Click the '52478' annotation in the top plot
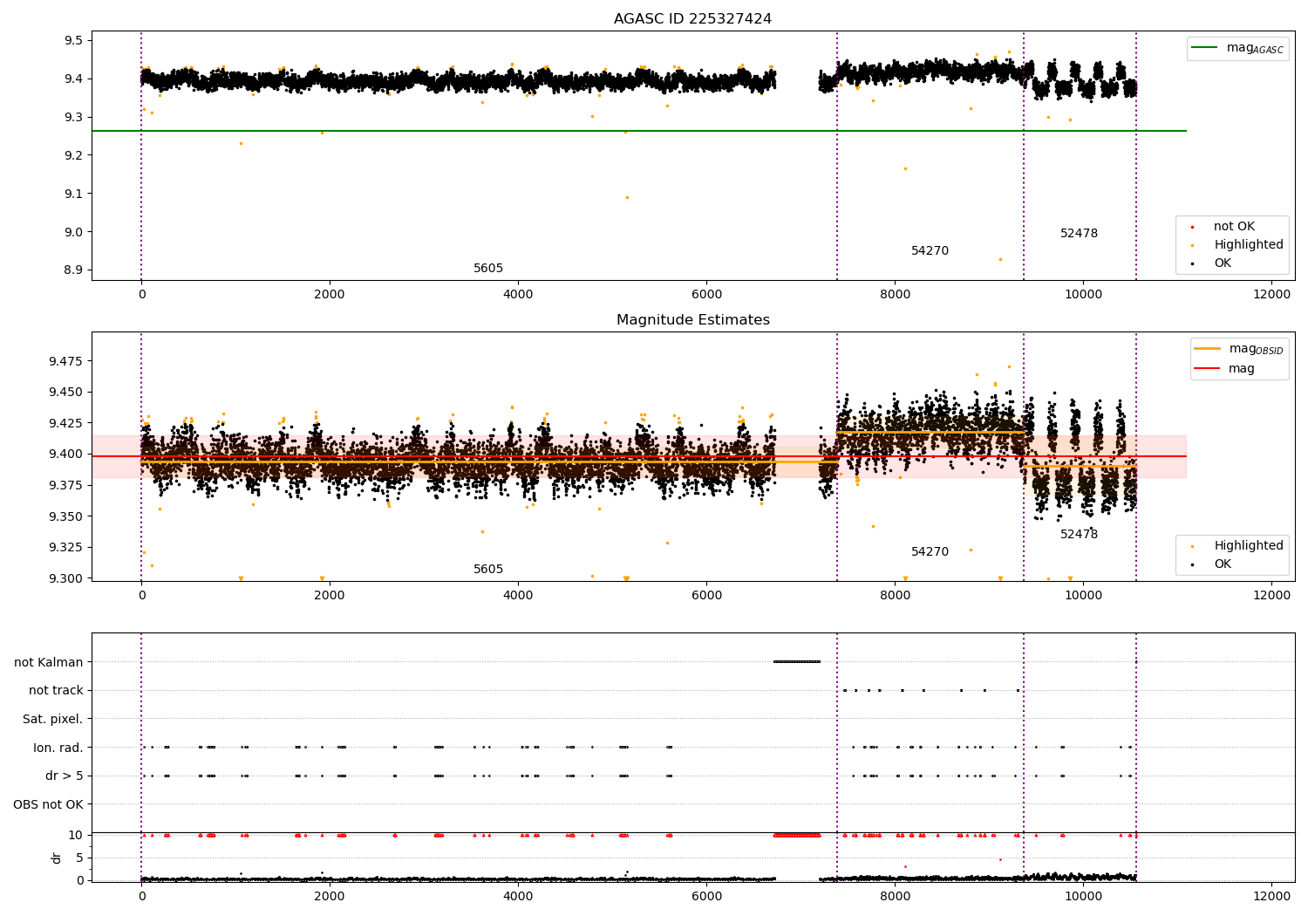Image resolution: width=1308 pixels, height=916 pixels. click(1079, 233)
